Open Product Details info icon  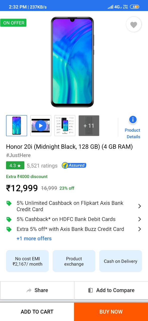(x=133, y=120)
